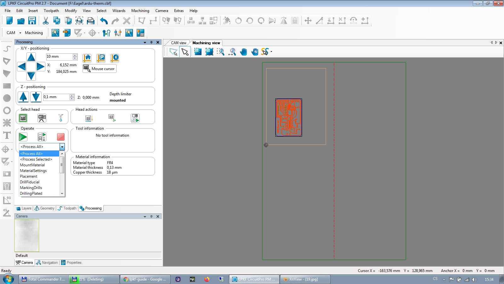
Task: Move head up with Y+ arrow
Action: (31, 57)
